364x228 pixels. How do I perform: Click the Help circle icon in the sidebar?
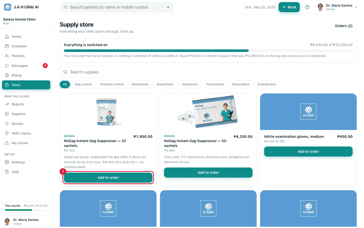(7, 172)
